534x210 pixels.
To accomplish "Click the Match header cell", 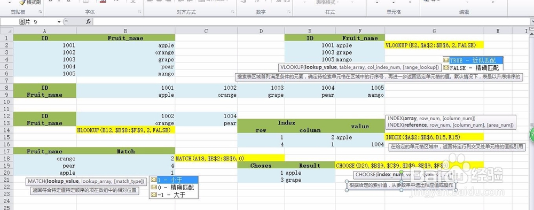I will [x=125, y=151].
